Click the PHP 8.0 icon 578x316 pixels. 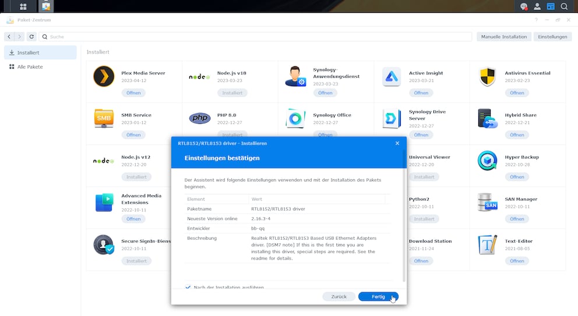pos(199,118)
